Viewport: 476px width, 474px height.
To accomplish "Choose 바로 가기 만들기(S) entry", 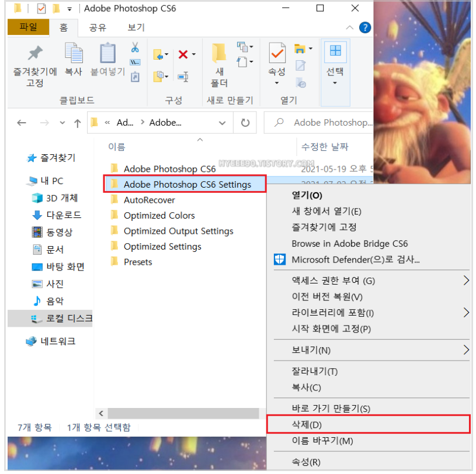I will coord(368,408).
